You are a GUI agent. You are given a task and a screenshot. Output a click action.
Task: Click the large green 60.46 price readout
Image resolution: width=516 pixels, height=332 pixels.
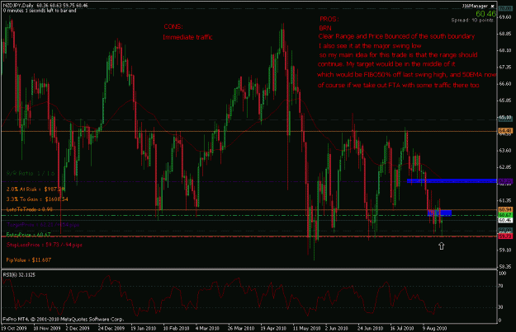tap(485, 14)
